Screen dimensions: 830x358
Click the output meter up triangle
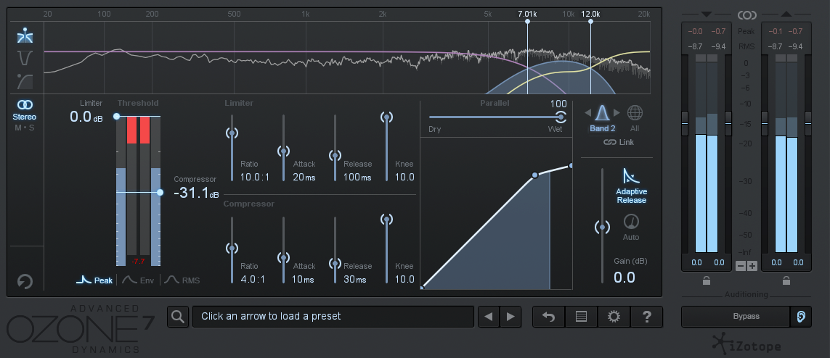pyautogui.click(x=786, y=14)
